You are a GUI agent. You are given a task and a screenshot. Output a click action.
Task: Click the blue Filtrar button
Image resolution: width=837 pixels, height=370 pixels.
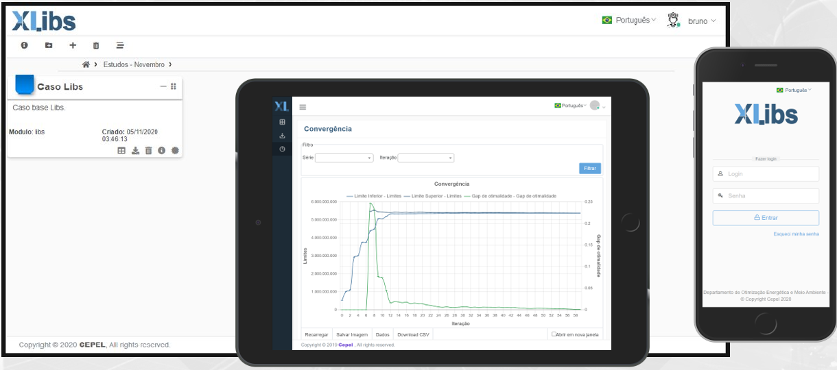coord(590,168)
